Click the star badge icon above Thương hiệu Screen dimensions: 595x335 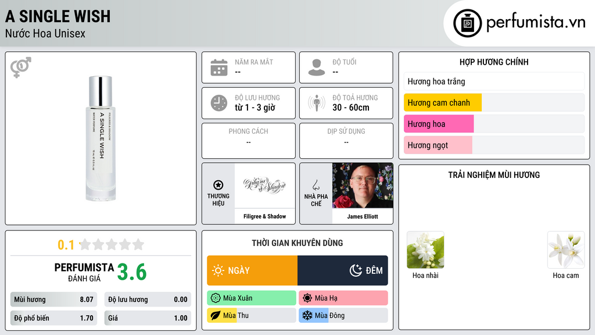coord(218,185)
